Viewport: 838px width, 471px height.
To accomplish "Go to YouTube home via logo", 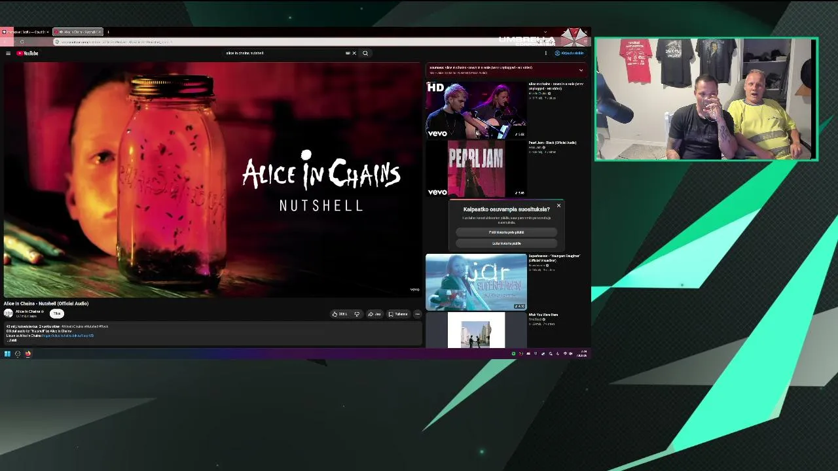I will 27,53.
